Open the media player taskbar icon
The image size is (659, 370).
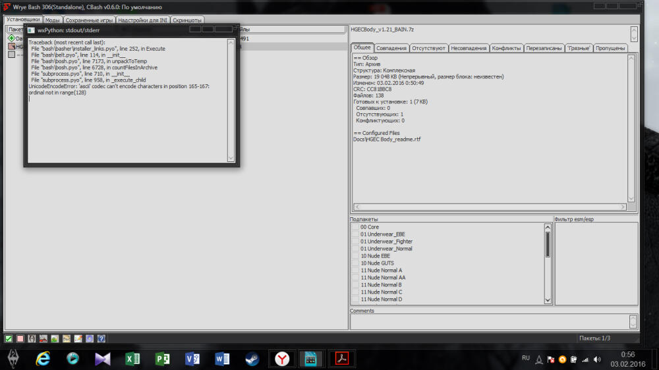tap(72, 359)
